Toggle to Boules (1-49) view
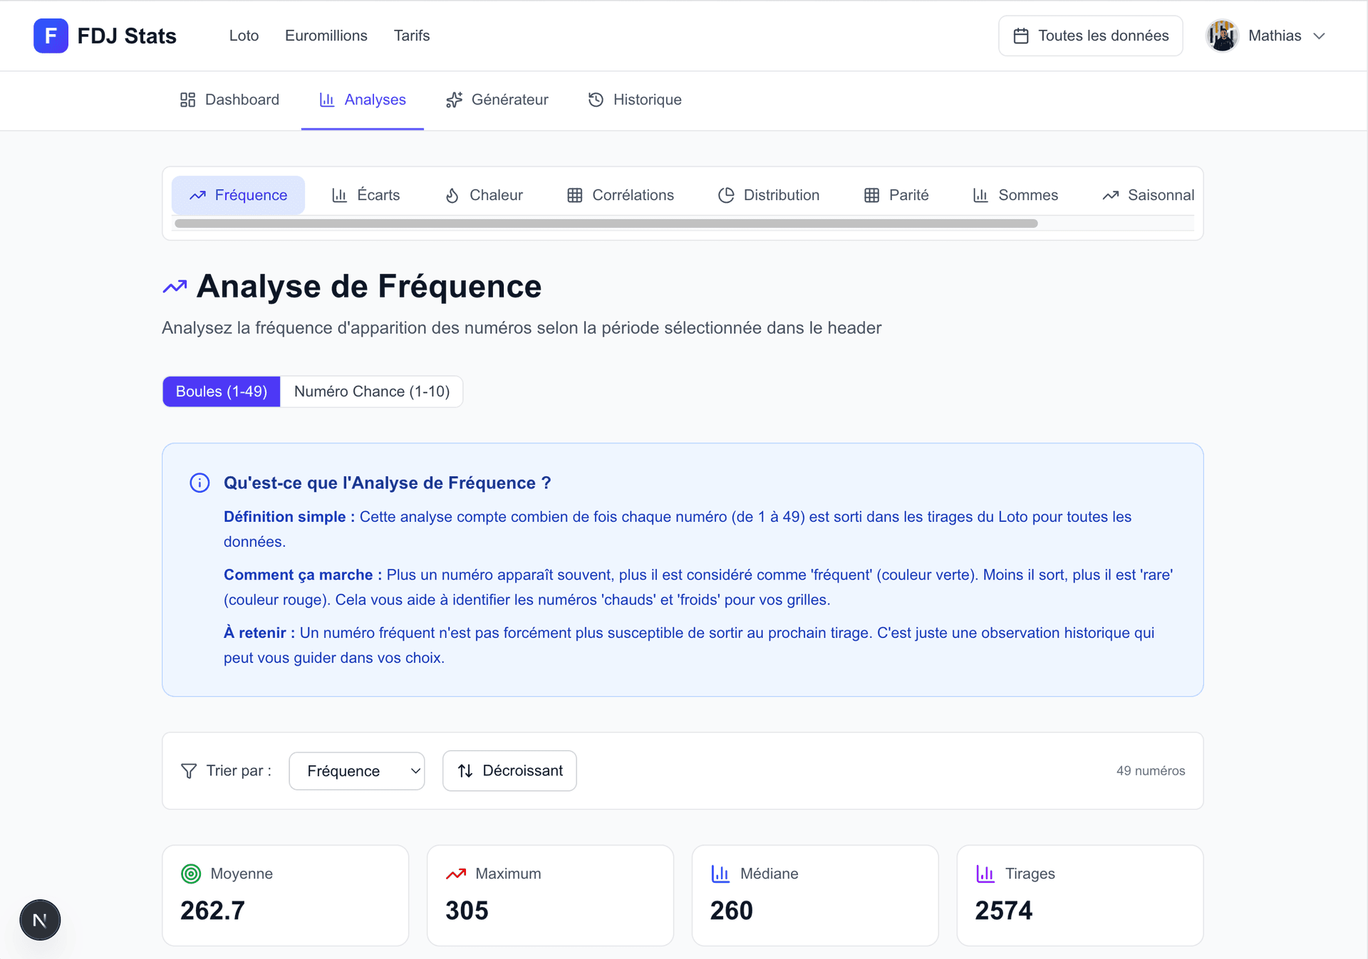Viewport: 1368px width, 959px height. click(221, 391)
